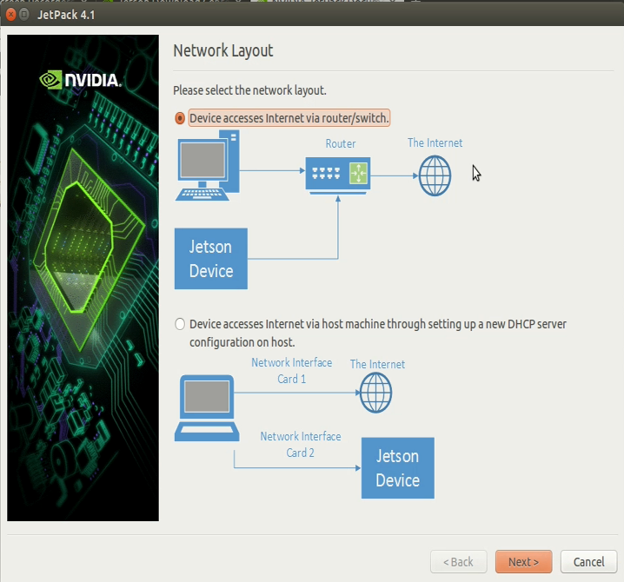Go to previous step with Back button
624x582 pixels.
coord(458,561)
